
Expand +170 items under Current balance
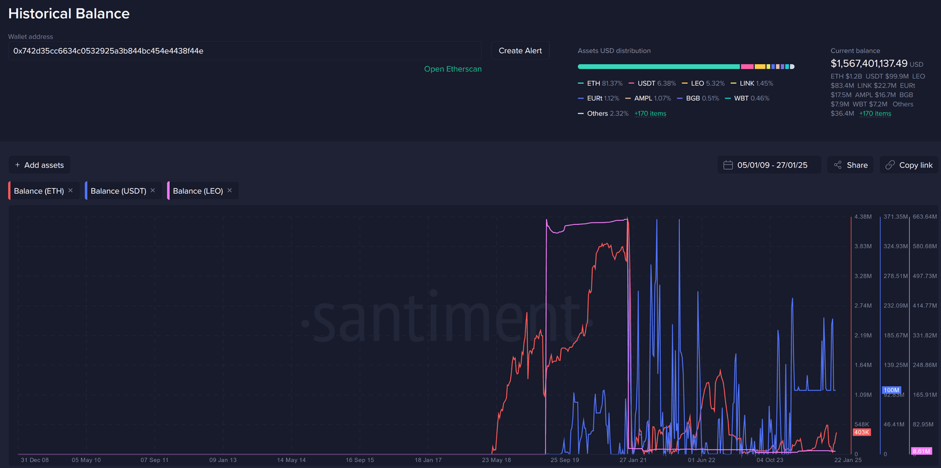pyautogui.click(x=875, y=114)
